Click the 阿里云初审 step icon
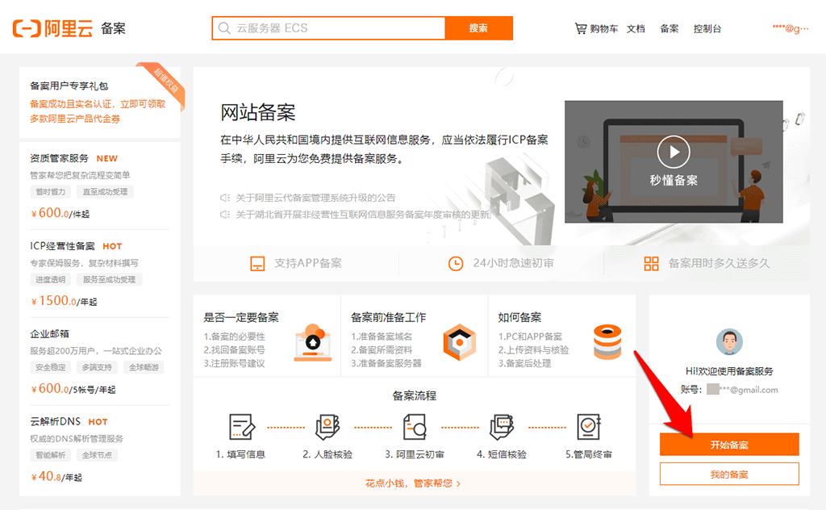The height and width of the screenshot is (510, 826). 414,427
